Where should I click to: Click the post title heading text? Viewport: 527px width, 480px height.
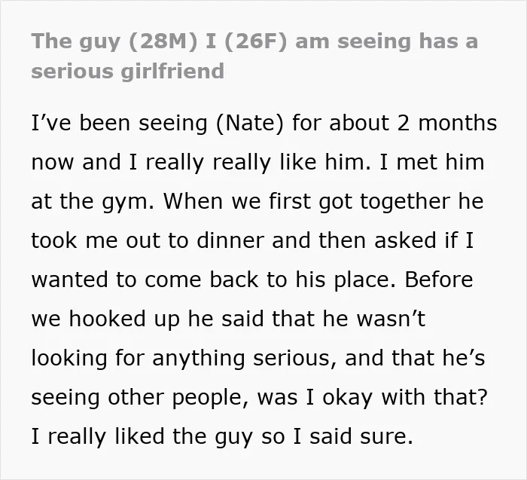pyautogui.click(x=254, y=57)
